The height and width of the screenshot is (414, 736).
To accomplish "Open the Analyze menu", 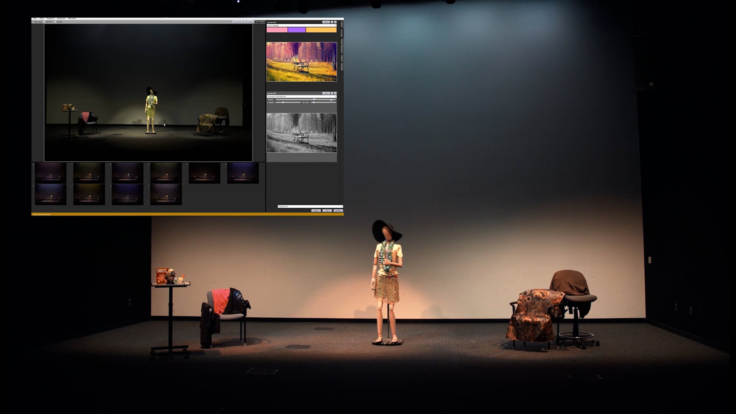I will tap(61, 18).
